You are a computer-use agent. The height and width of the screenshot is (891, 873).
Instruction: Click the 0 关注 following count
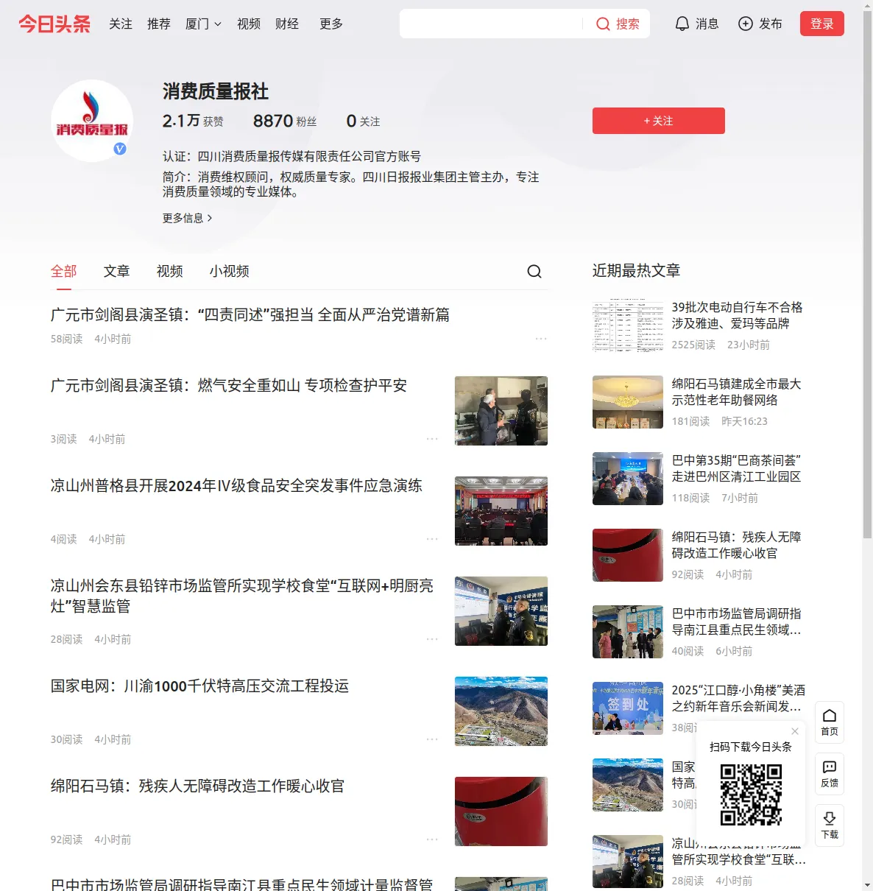(363, 121)
